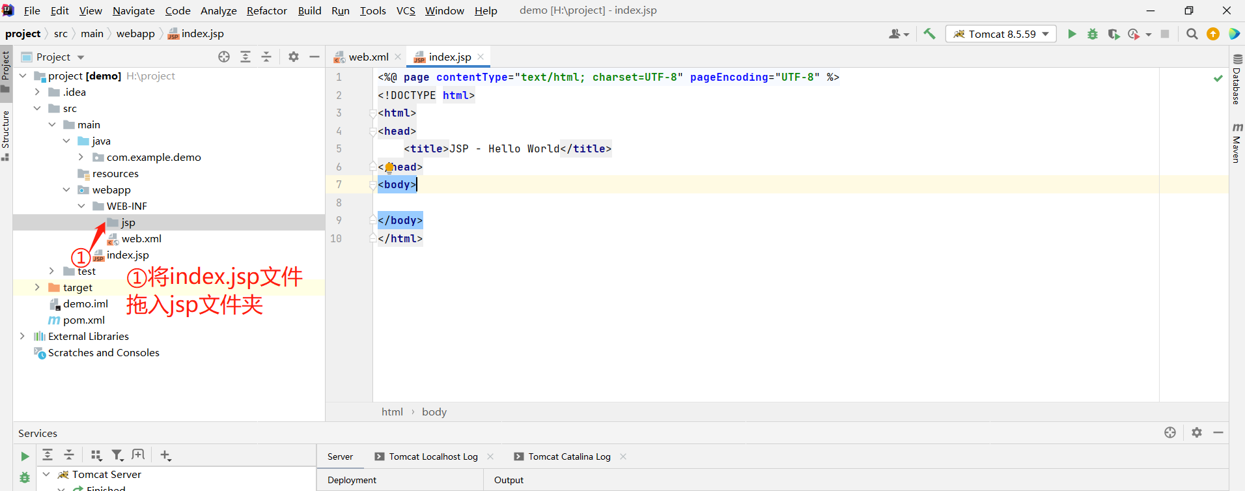The height and width of the screenshot is (491, 1245).
Task: Click the green inspection checkmark
Action: coord(1218,78)
